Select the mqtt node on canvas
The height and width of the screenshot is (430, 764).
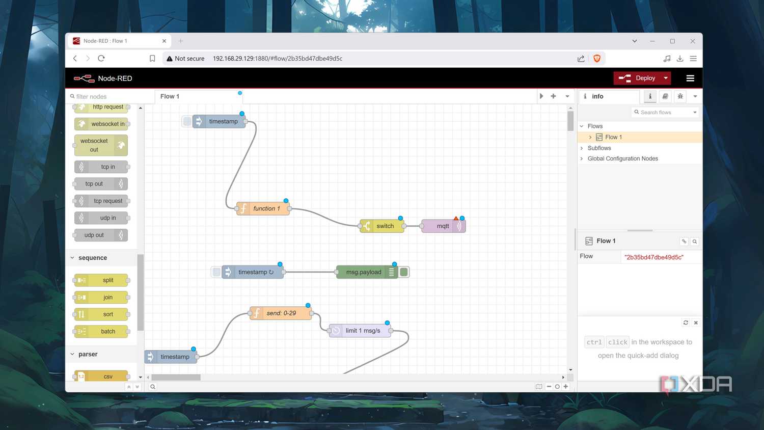click(x=444, y=226)
